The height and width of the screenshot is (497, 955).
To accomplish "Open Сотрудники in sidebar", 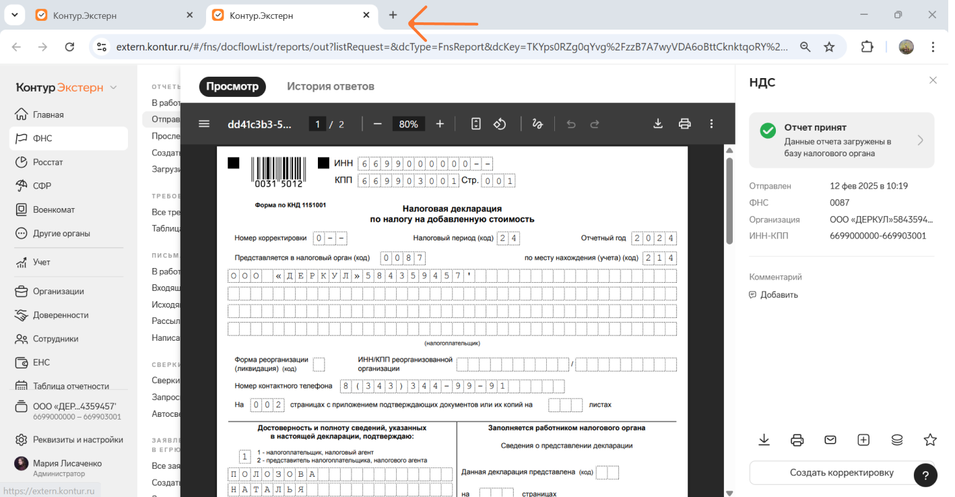I will click(68, 339).
